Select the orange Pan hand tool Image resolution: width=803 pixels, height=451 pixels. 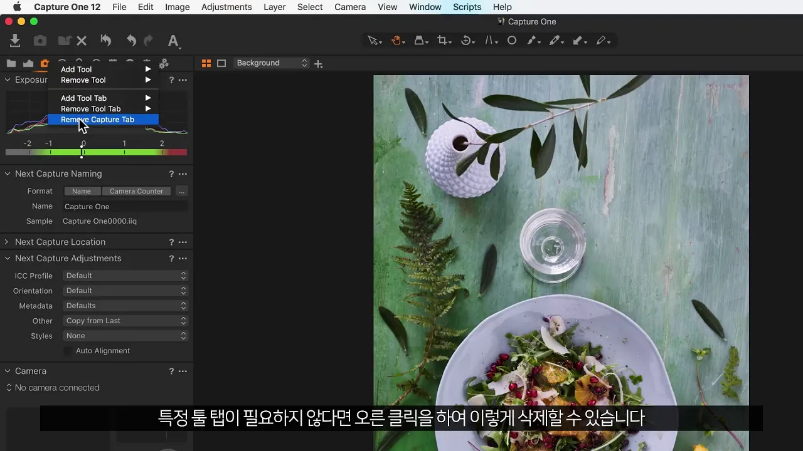tap(397, 41)
